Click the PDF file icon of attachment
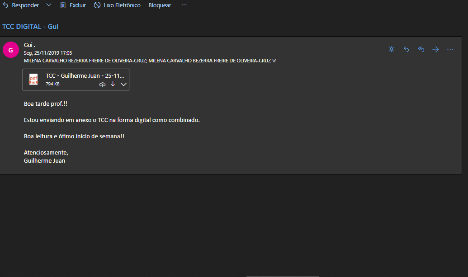 (33, 80)
